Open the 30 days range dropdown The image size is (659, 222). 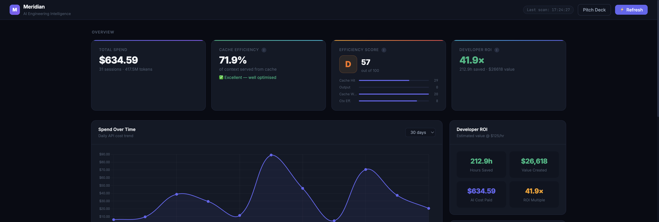coord(420,132)
